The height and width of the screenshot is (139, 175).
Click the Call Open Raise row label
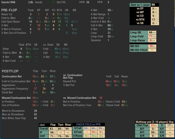pos(10,22)
